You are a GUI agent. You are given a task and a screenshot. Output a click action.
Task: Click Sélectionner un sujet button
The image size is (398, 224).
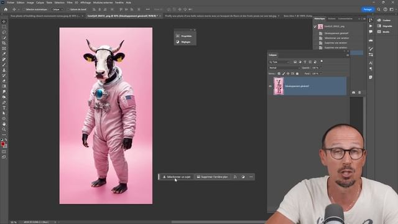click(177, 177)
